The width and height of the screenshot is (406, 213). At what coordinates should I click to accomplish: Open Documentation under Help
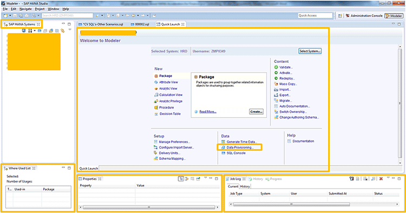pyautogui.click(x=303, y=141)
